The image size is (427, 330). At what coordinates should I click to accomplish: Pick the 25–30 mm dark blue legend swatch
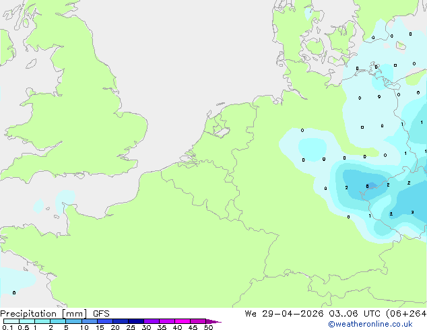[x=136, y=321]
